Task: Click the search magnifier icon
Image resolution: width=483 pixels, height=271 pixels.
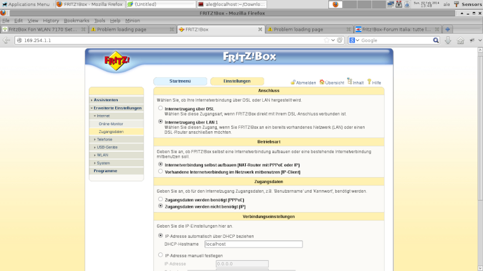Action: (x=435, y=40)
